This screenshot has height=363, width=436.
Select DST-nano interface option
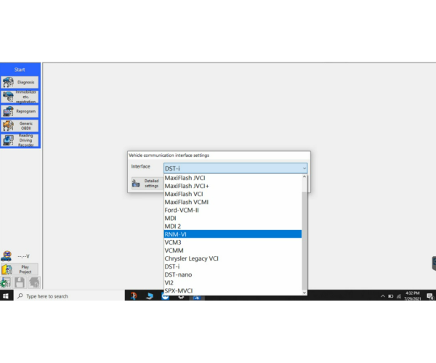233,274
